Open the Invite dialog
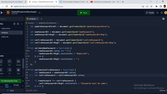Screen dimensions: 167x94 coord(150,13)
